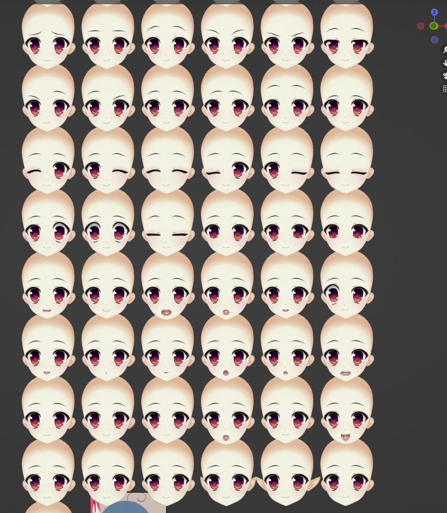Click the lower negative-Z gizmo ball

pyautogui.click(x=434, y=40)
